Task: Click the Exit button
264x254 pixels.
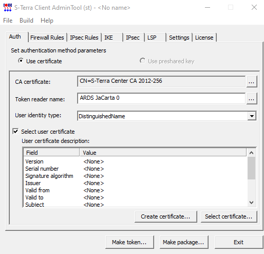Action: 239,242
